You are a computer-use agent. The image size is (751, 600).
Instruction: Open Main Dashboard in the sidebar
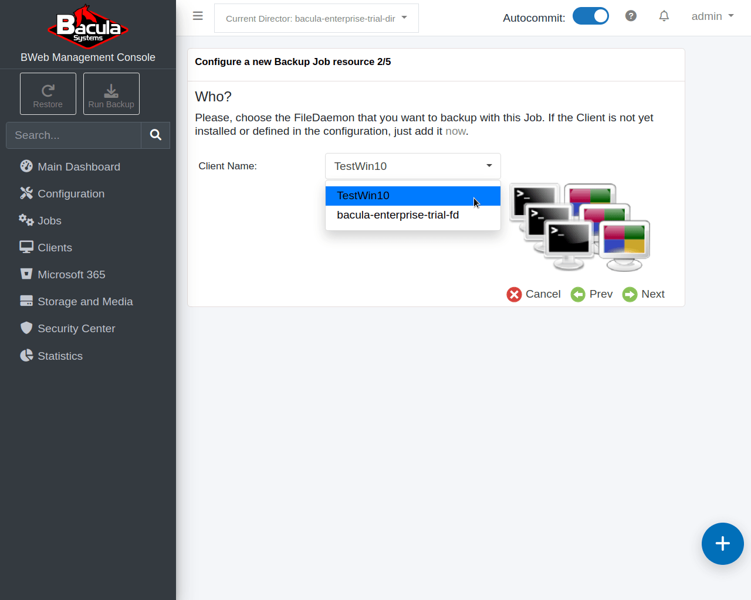click(79, 167)
